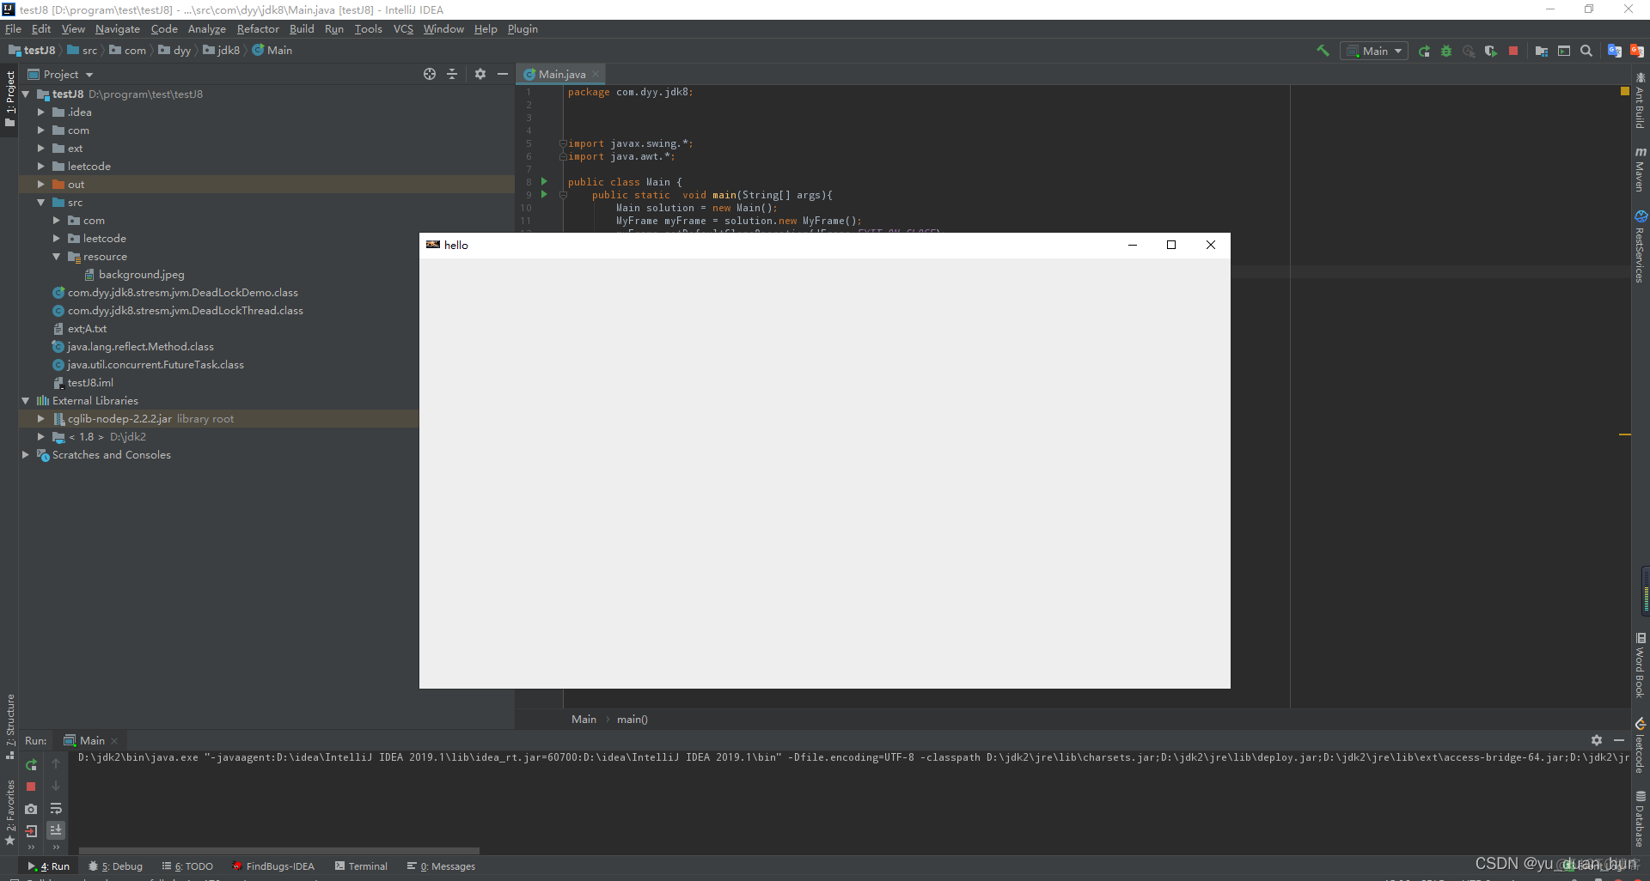The height and width of the screenshot is (881, 1650).
Task: Toggle scroll to end in Run console
Action: click(56, 830)
